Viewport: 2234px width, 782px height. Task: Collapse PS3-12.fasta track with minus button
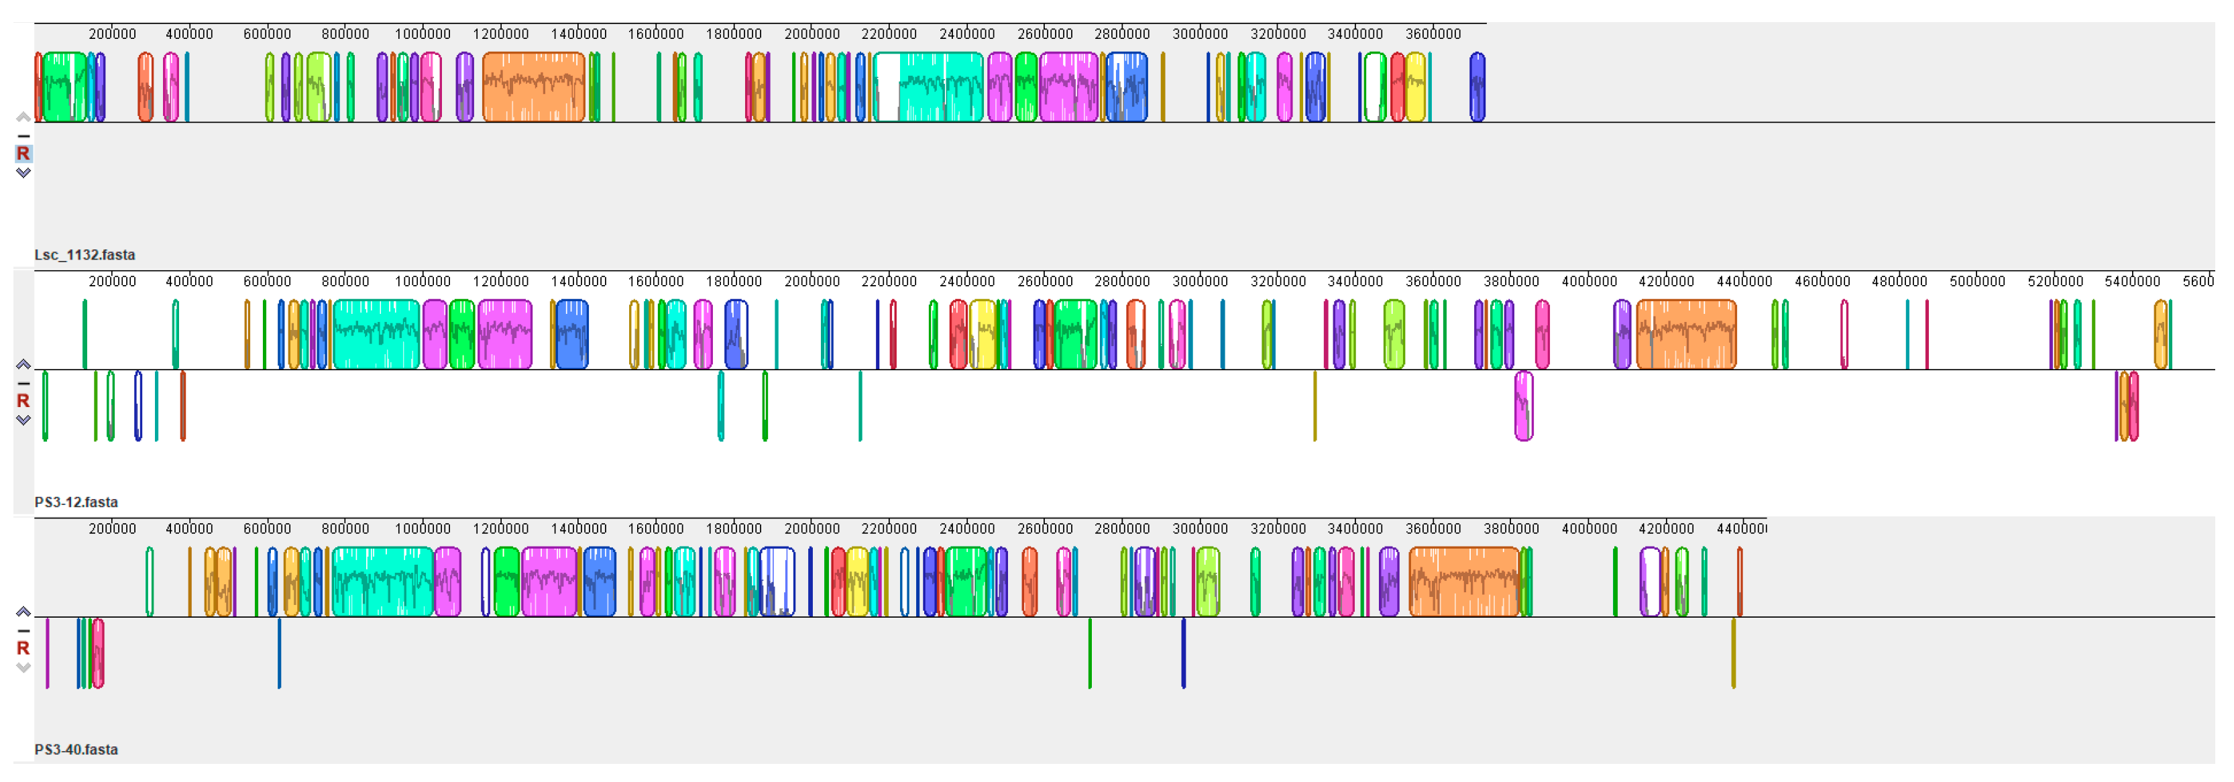(23, 383)
